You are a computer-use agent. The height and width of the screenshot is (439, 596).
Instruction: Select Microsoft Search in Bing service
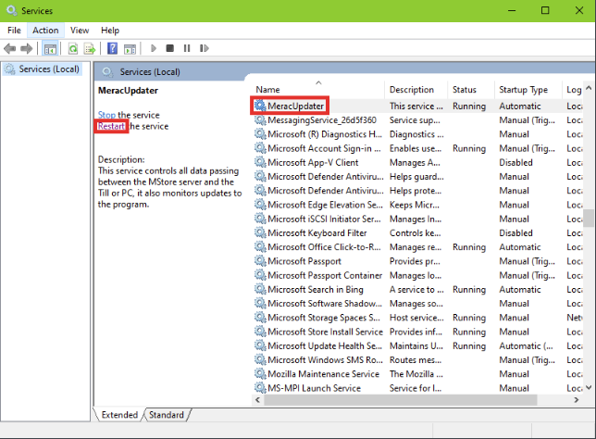coord(417,290)
